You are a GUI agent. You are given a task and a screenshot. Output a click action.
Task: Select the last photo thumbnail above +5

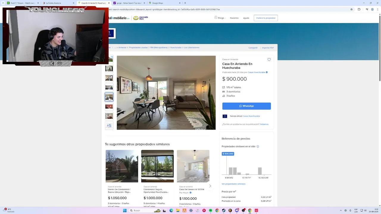[109, 116]
